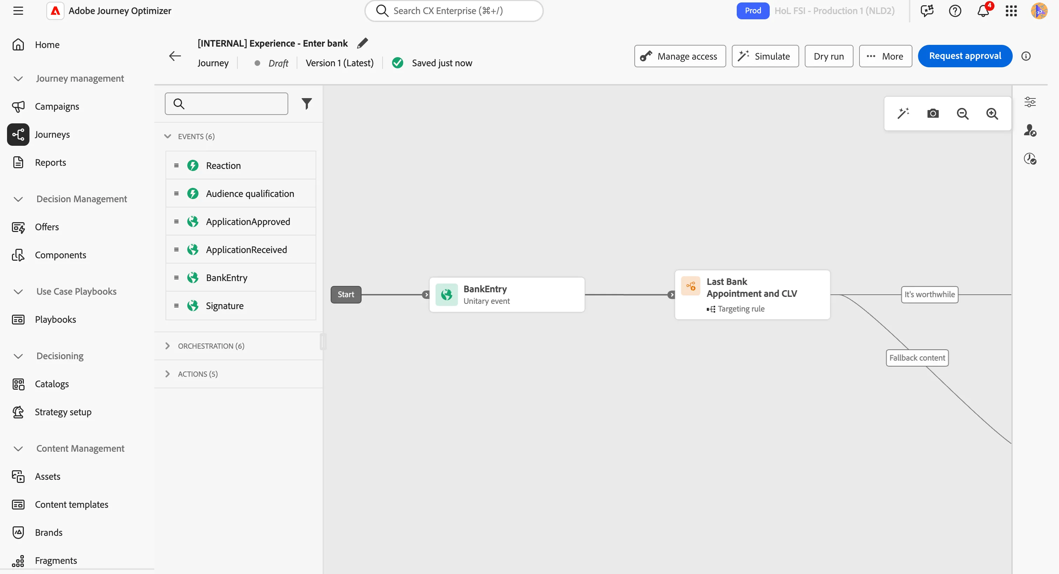Open the More options menu
1059x574 pixels.
885,56
